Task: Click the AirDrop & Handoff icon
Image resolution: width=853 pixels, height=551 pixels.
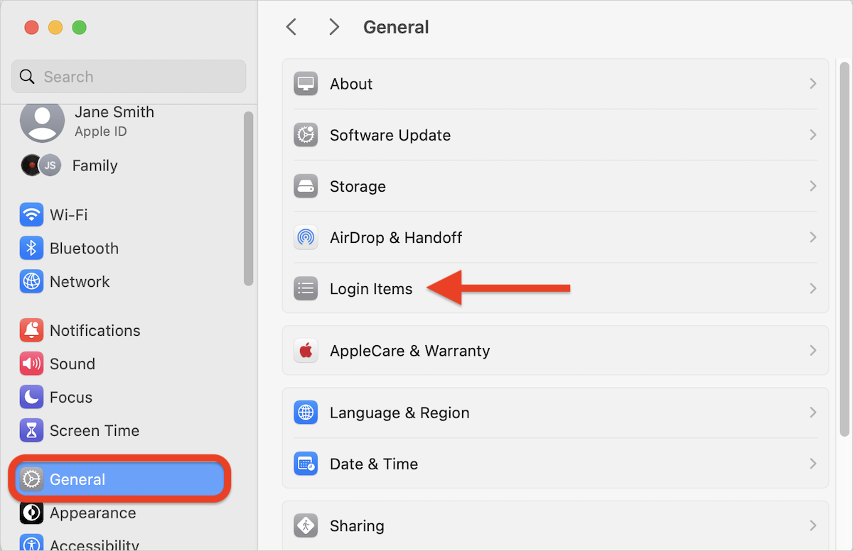Action: pos(306,237)
